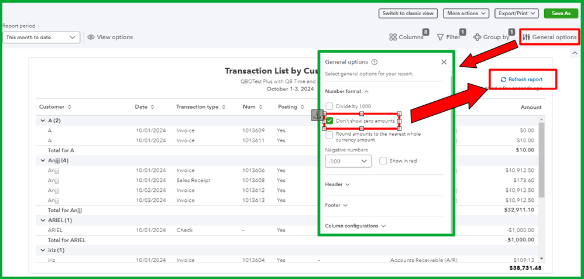Click the General options help question mark
The height and width of the screenshot is (279, 584).
point(375,62)
